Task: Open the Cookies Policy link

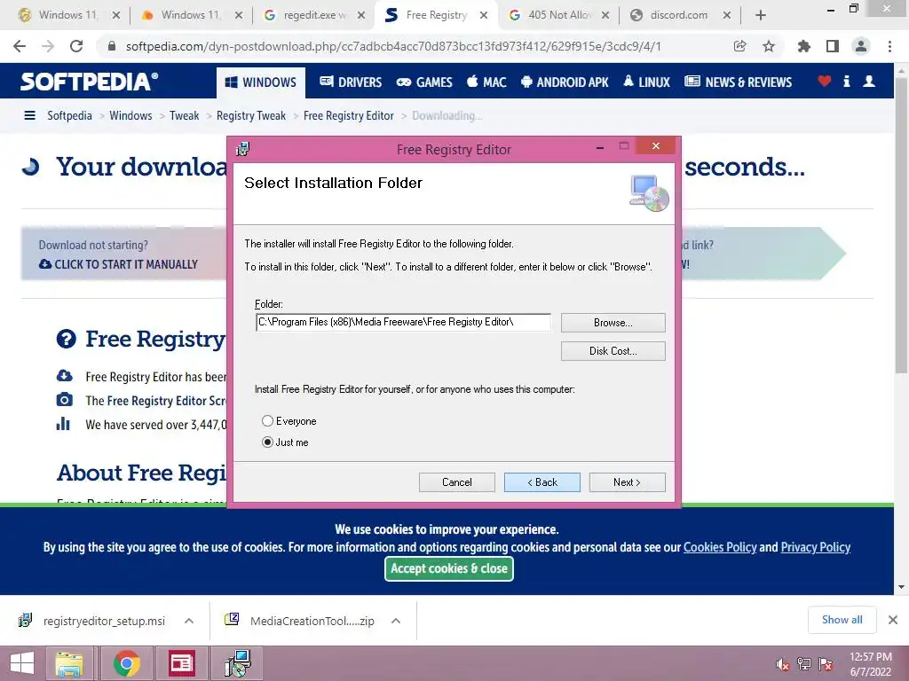Action: (720, 547)
